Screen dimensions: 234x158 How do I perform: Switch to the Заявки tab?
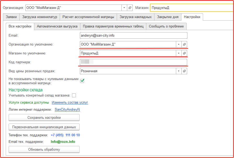11,17
